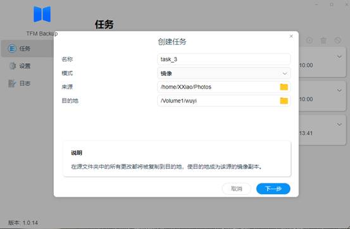Click the 说明 heading in description box

(x=77, y=153)
